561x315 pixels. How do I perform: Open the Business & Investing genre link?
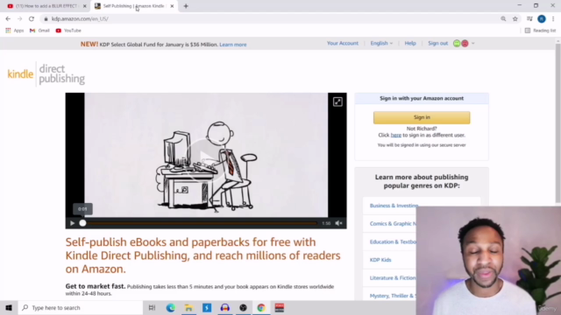click(394, 206)
